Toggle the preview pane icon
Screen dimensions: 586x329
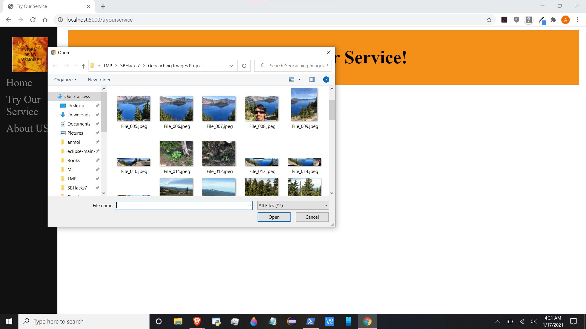[x=312, y=80]
